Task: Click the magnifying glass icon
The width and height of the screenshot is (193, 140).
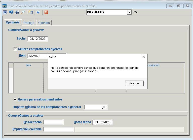Action: 23,12
